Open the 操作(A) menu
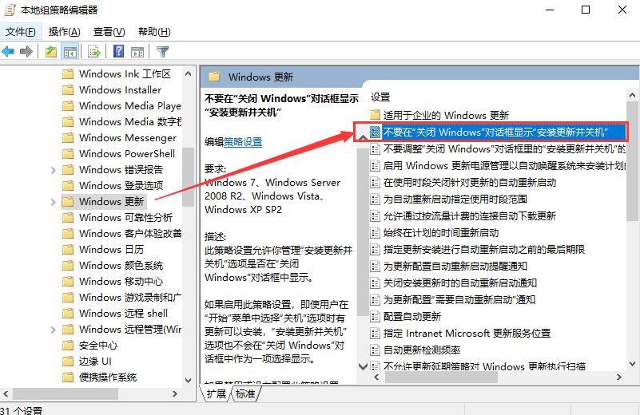Screen dimensions: 640x415 coord(64,32)
